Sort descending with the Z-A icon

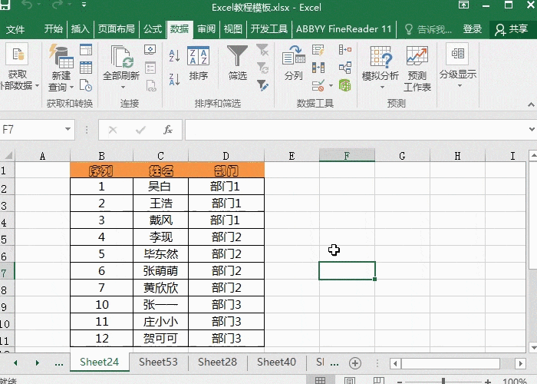click(174, 79)
